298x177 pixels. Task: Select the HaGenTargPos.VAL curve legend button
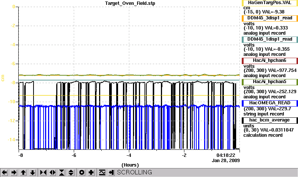(270, 3)
